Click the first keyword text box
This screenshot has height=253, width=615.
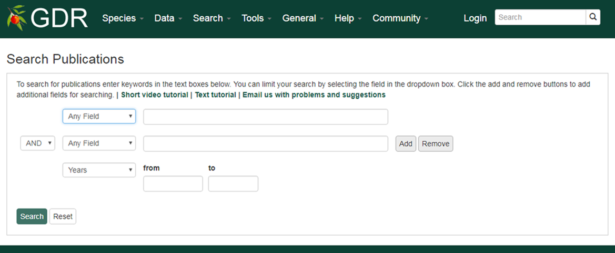coord(266,117)
